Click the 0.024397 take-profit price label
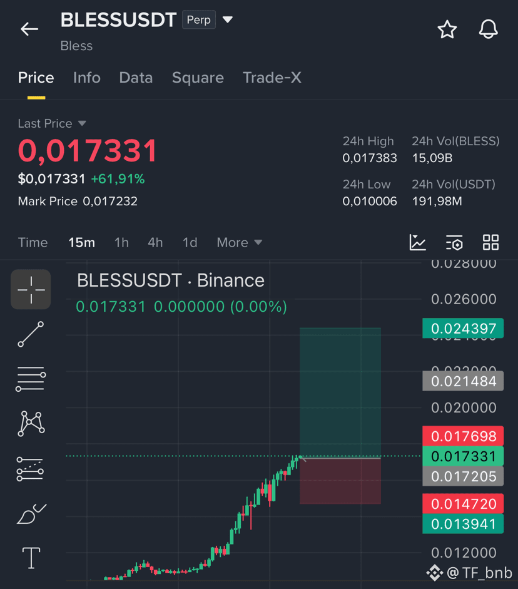Viewport: 518px width, 589px height. tap(463, 329)
